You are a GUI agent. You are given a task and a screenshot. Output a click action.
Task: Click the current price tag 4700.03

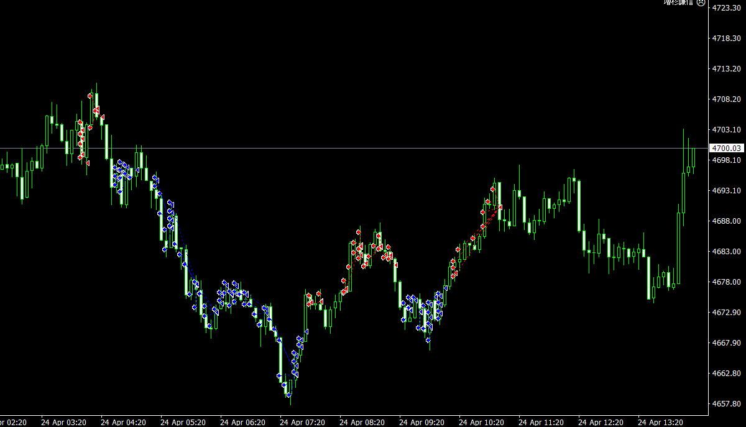click(727, 148)
